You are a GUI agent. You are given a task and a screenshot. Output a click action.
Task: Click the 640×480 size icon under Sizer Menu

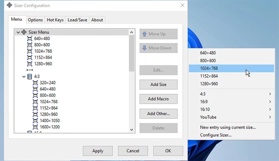click(x=30, y=39)
